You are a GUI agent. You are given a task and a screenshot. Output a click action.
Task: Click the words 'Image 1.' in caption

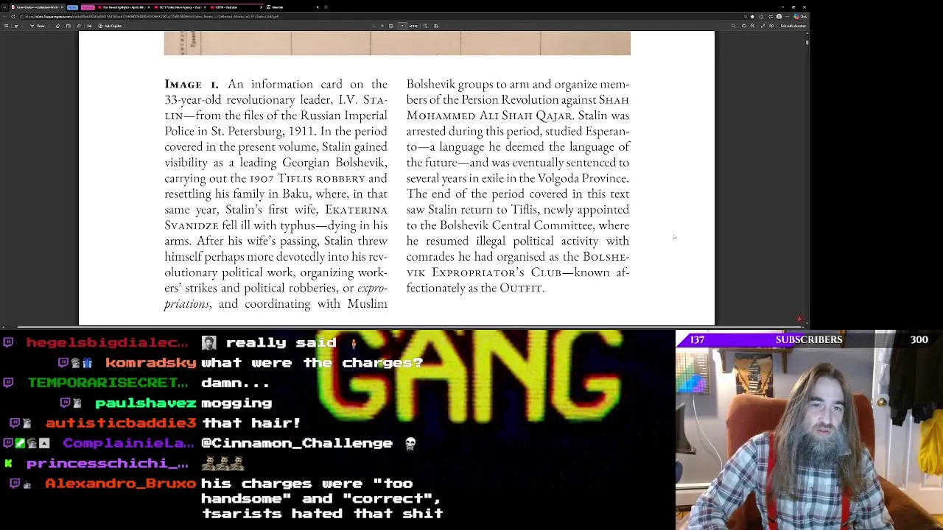click(192, 84)
